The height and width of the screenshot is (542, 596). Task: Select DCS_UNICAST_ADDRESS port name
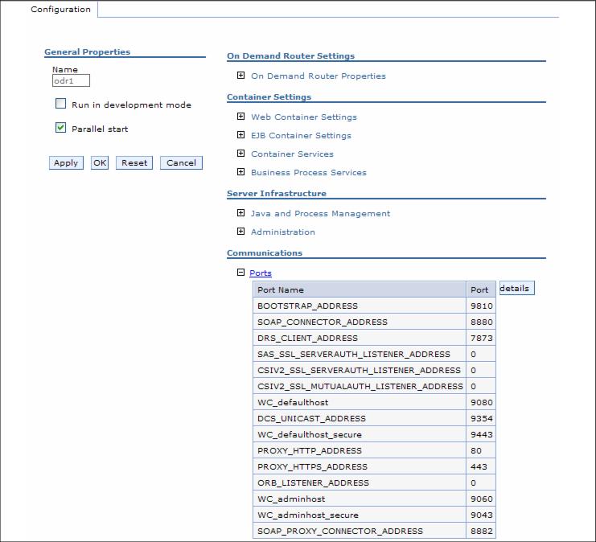point(311,418)
